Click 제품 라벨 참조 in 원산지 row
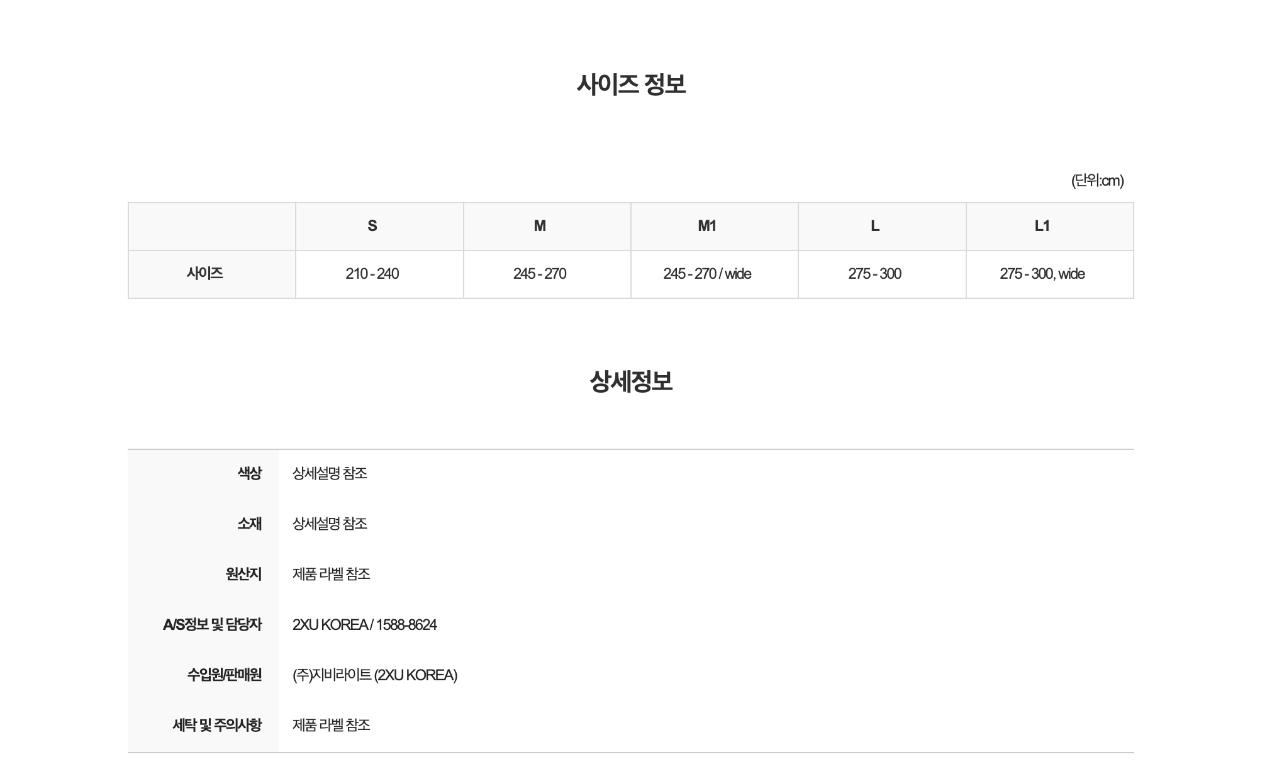The image size is (1267, 769). point(332,574)
